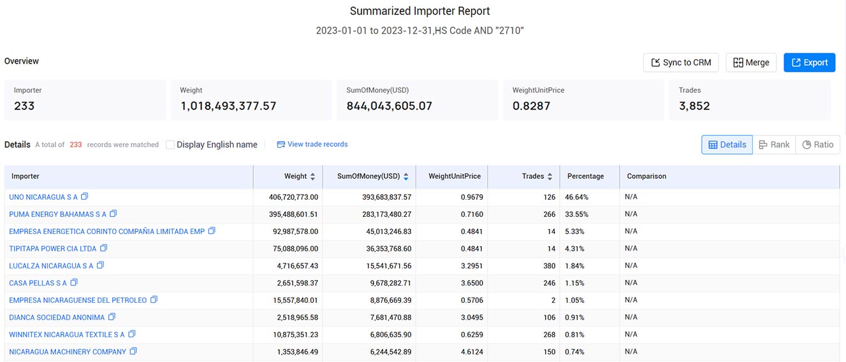This screenshot has width=846, height=362.
Task: Switch to Rank view tab
Action: [774, 144]
